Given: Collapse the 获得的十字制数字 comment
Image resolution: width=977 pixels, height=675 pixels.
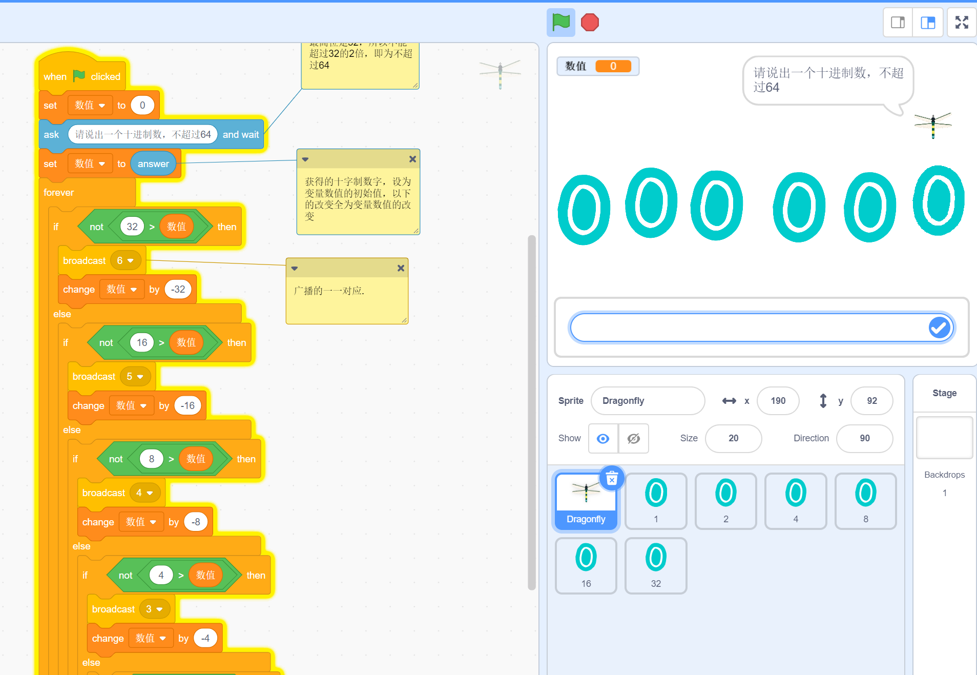Looking at the screenshot, I should tap(305, 159).
